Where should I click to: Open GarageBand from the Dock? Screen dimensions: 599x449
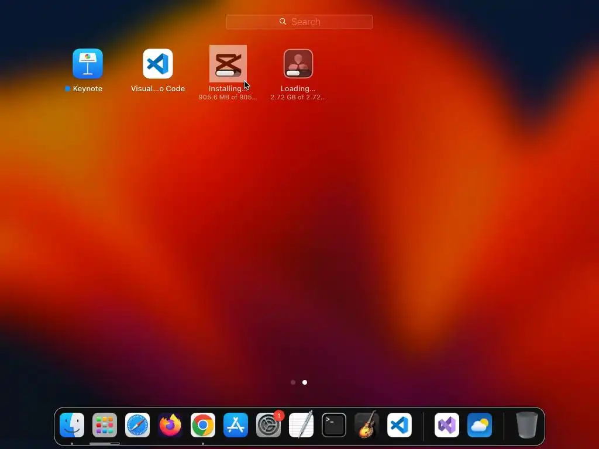coord(367,425)
